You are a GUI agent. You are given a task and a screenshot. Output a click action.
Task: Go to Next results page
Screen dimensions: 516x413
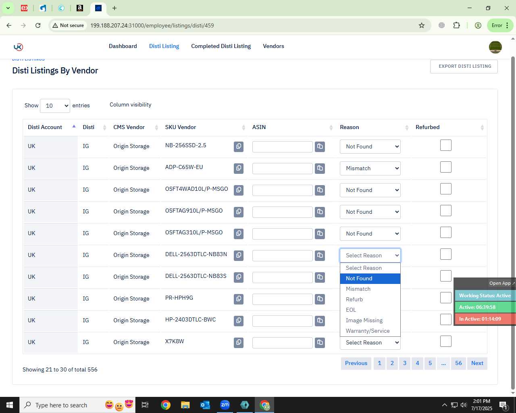477,363
